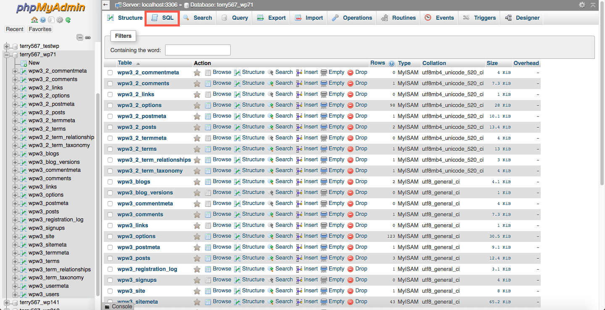Click the Rows help question mark icon
Screen dimensions: 605x310
click(392, 63)
